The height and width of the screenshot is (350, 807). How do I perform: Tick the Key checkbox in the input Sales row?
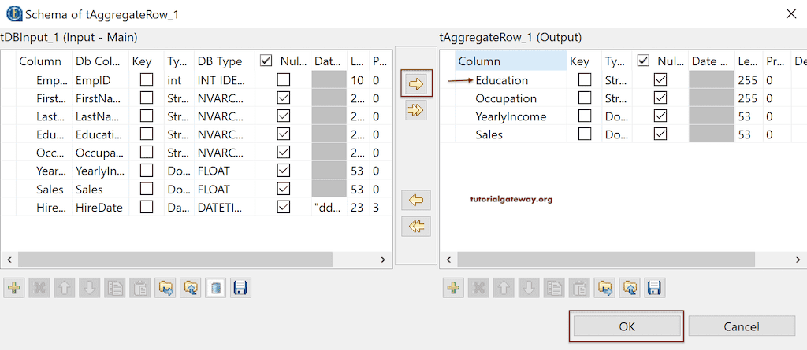point(147,189)
